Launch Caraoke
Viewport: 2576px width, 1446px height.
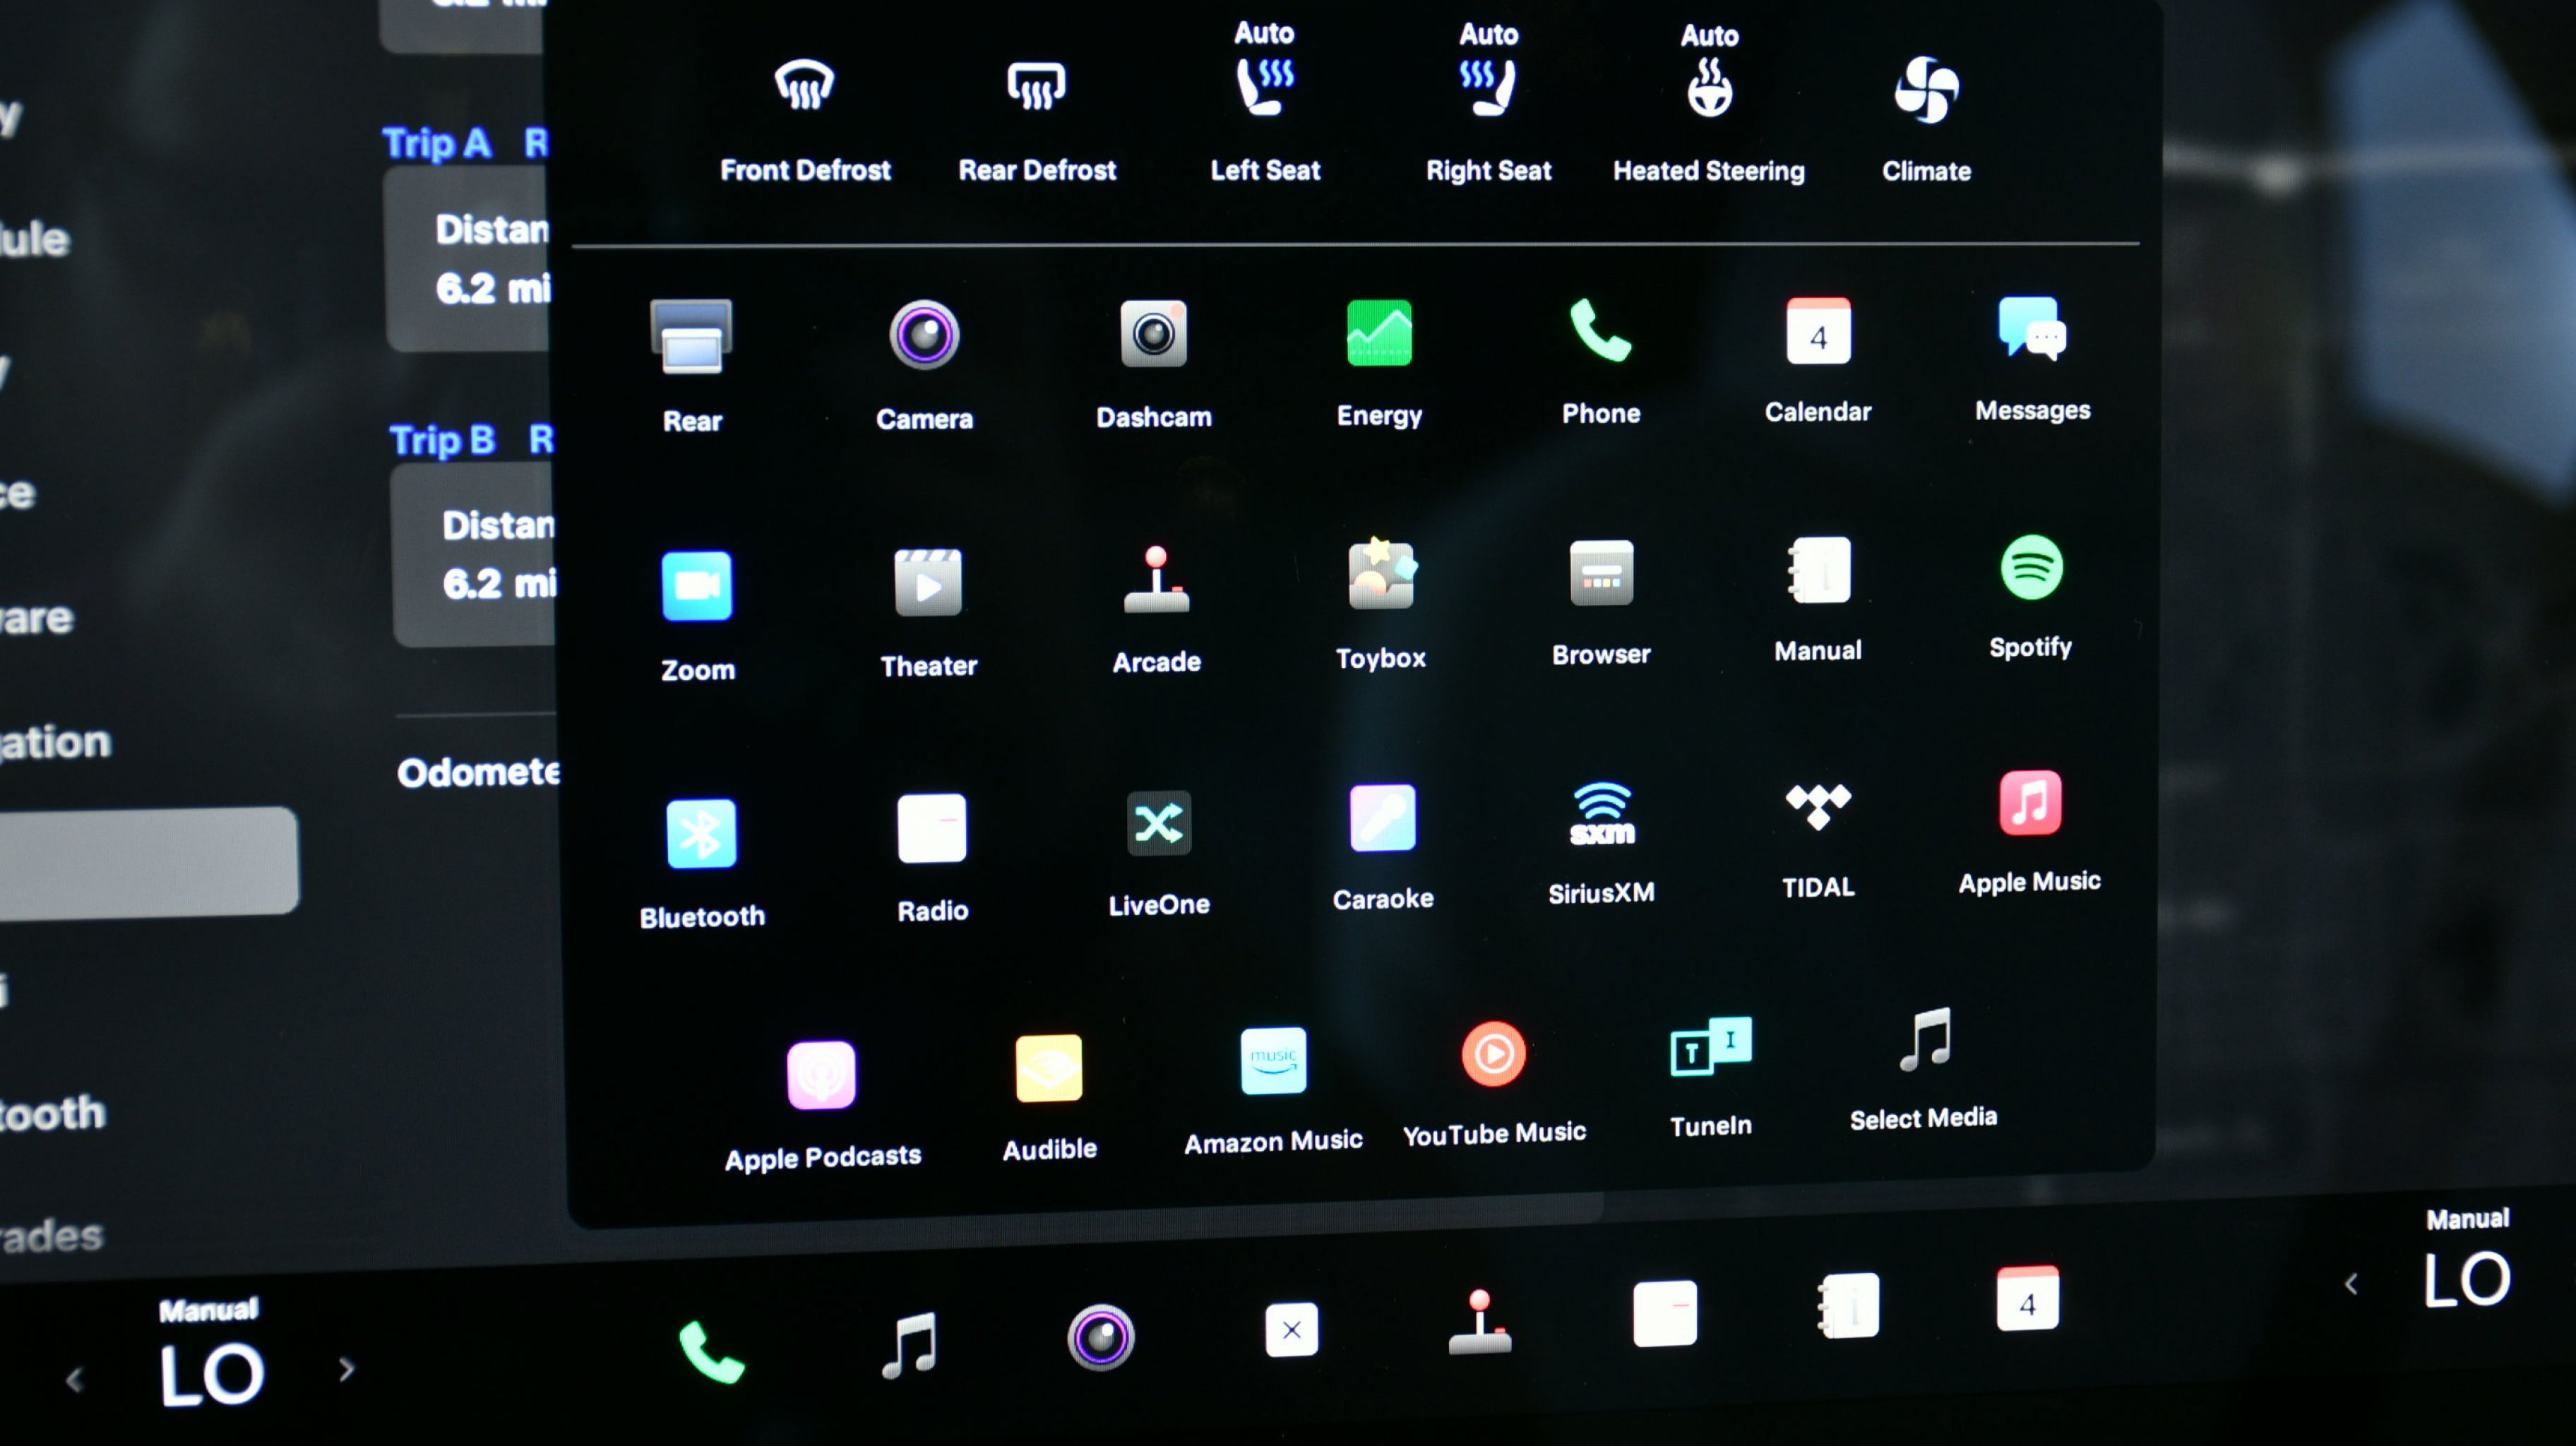pyautogui.click(x=1383, y=848)
